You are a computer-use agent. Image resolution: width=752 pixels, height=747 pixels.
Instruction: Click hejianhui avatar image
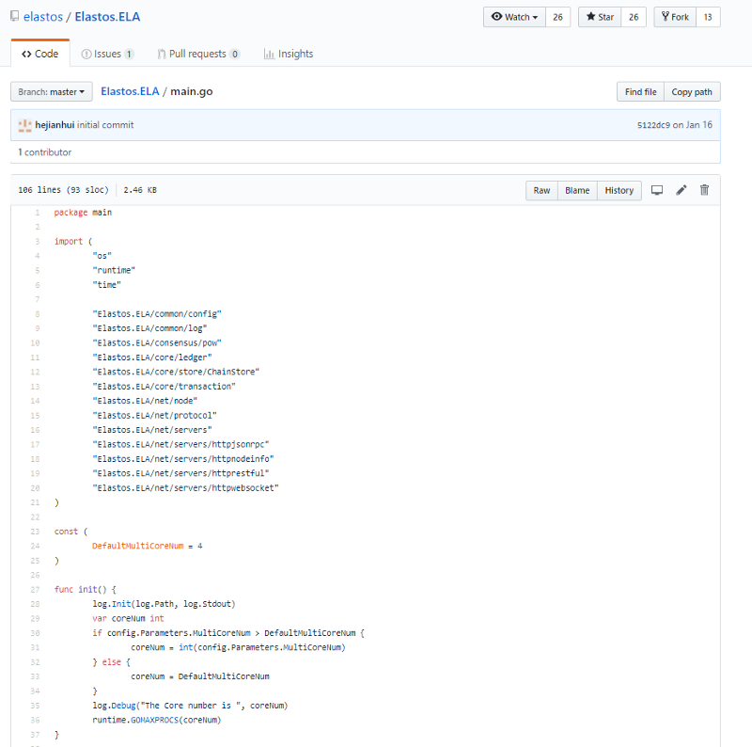click(24, 125)
